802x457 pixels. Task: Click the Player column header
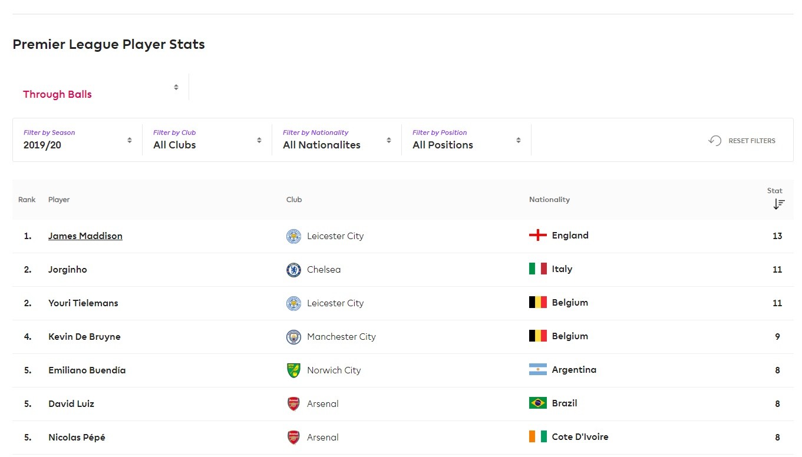[59, 200]
